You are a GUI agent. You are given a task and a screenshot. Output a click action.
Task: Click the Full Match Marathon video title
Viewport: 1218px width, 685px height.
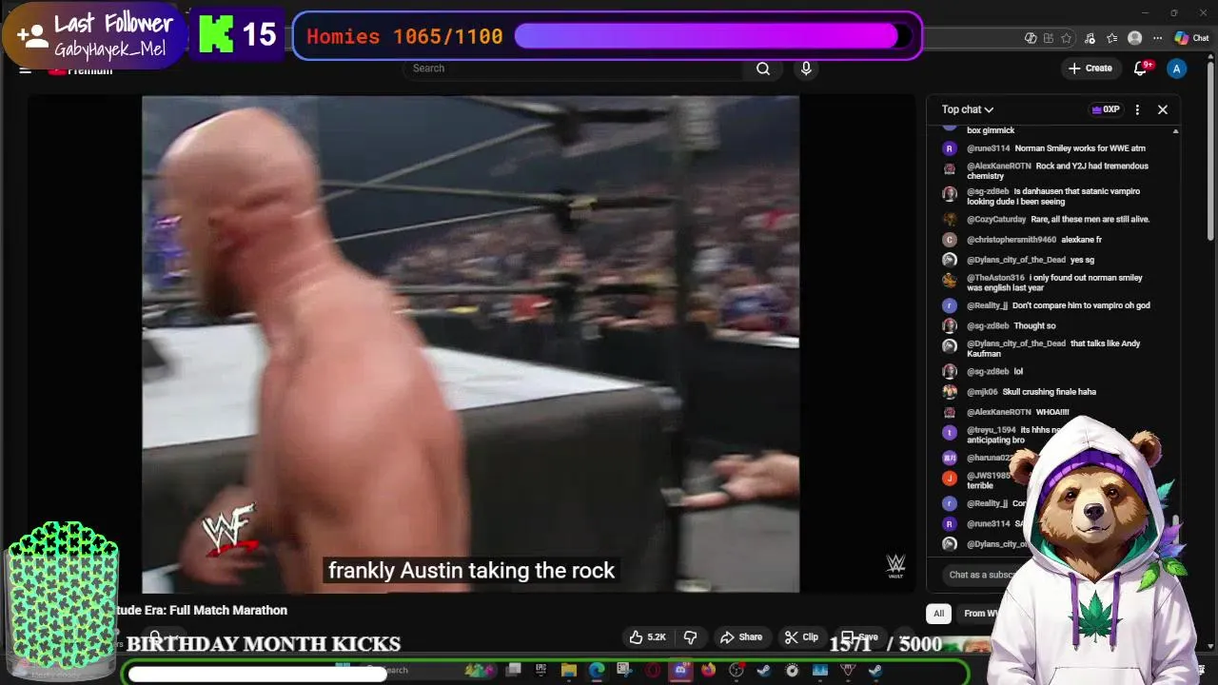[202, 611]
